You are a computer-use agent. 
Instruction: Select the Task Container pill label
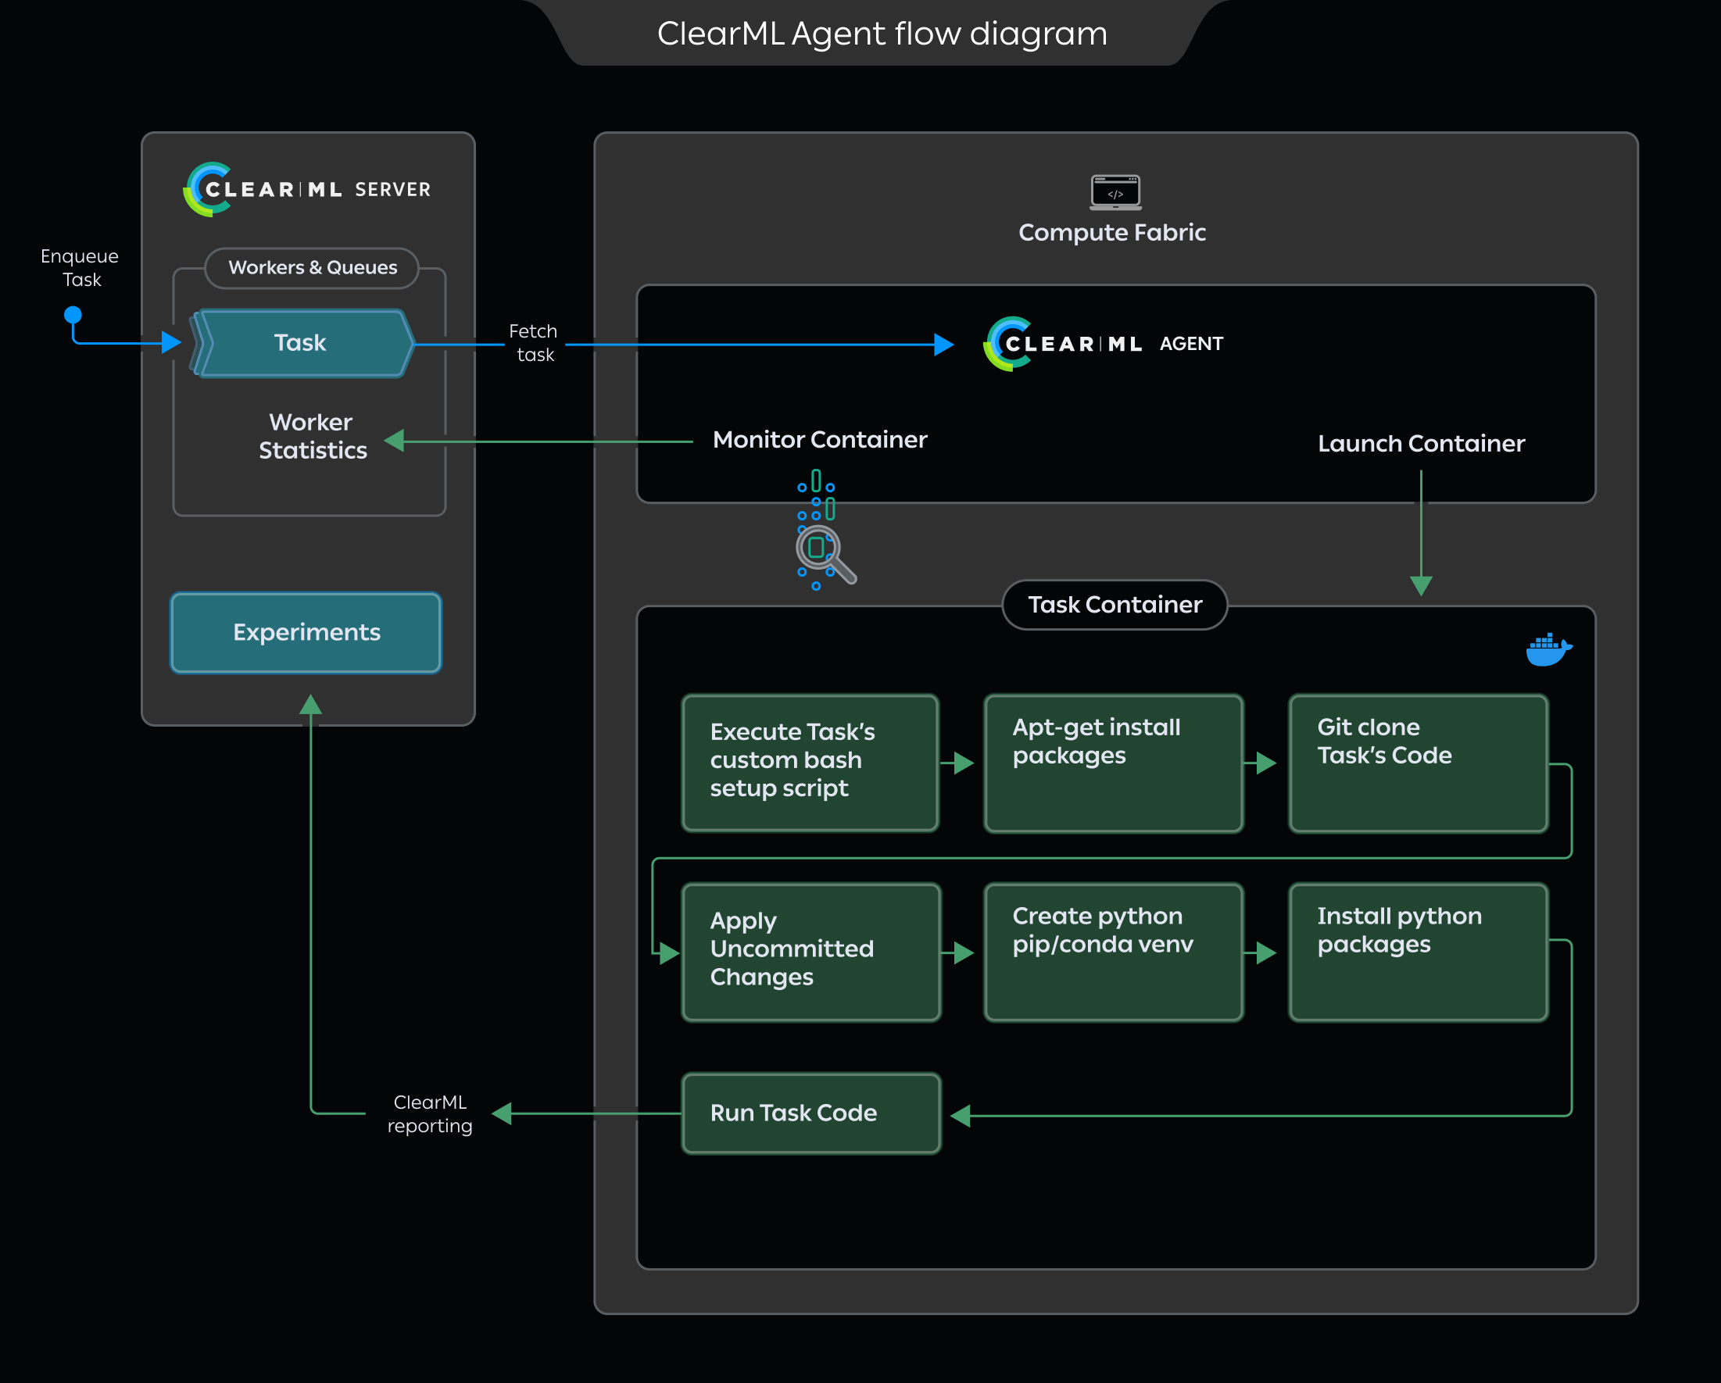coord(1114,605)
